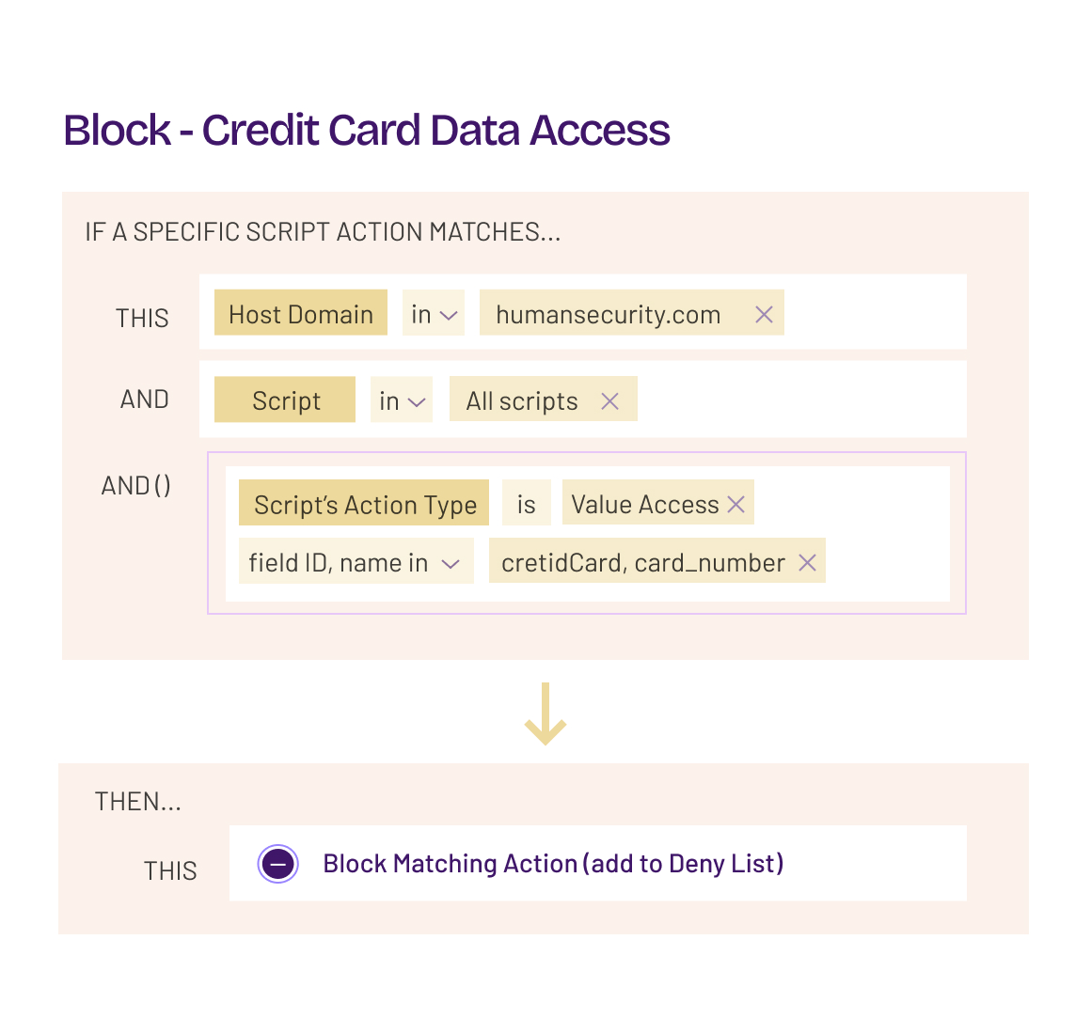Remove cretidCard, card_number field values

click(x=807, y=563)
